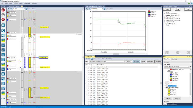This screenshot has width=193, height=108.
Task: Click the more options dots in the sidebar
Action: point(3,99)
